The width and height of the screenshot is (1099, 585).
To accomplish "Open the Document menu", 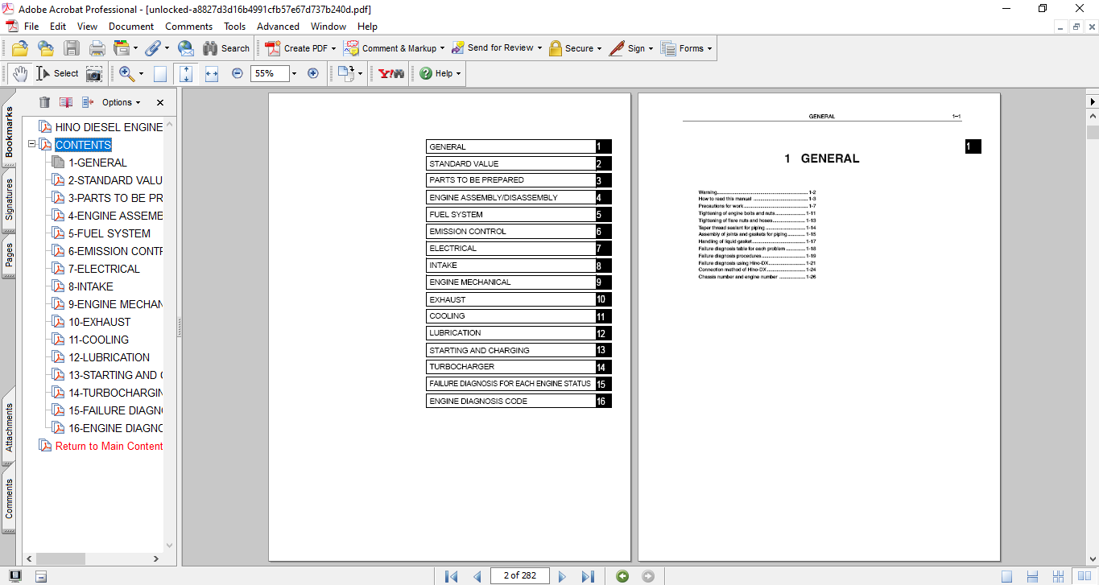I will point(131,27).
